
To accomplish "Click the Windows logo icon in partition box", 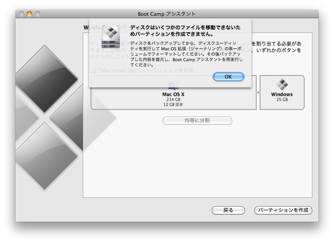I will (282, 84).
